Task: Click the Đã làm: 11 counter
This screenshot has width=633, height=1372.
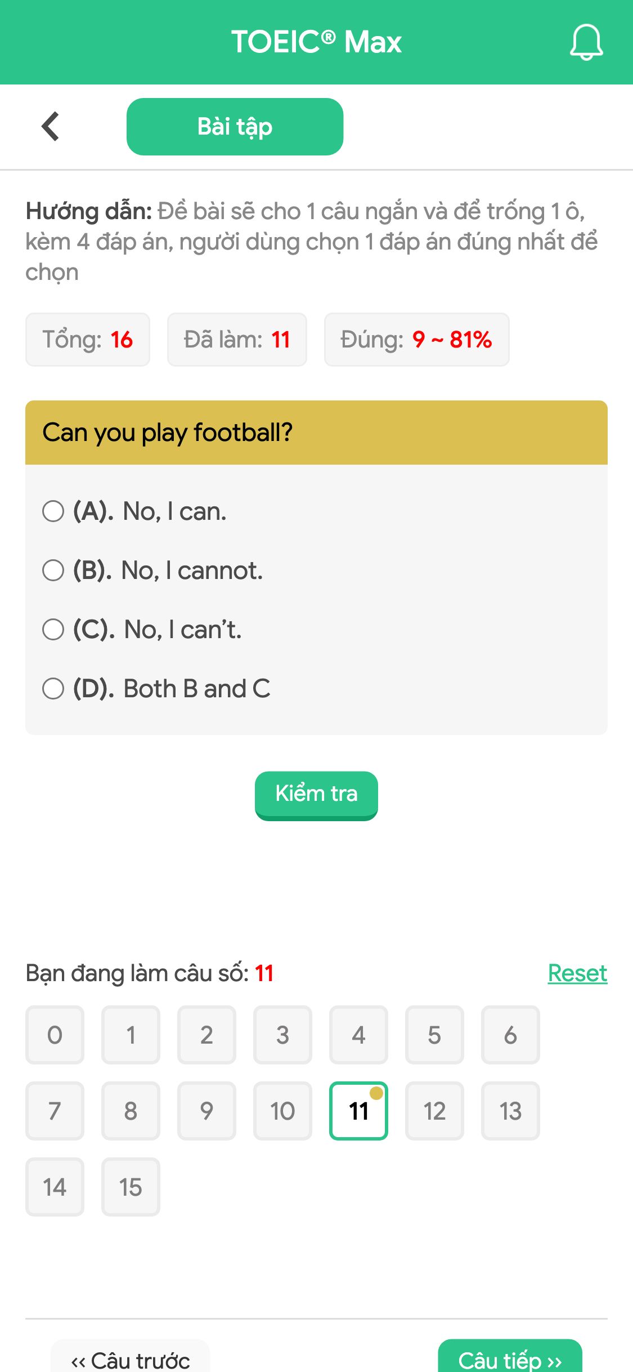Action: pos(237,339)
